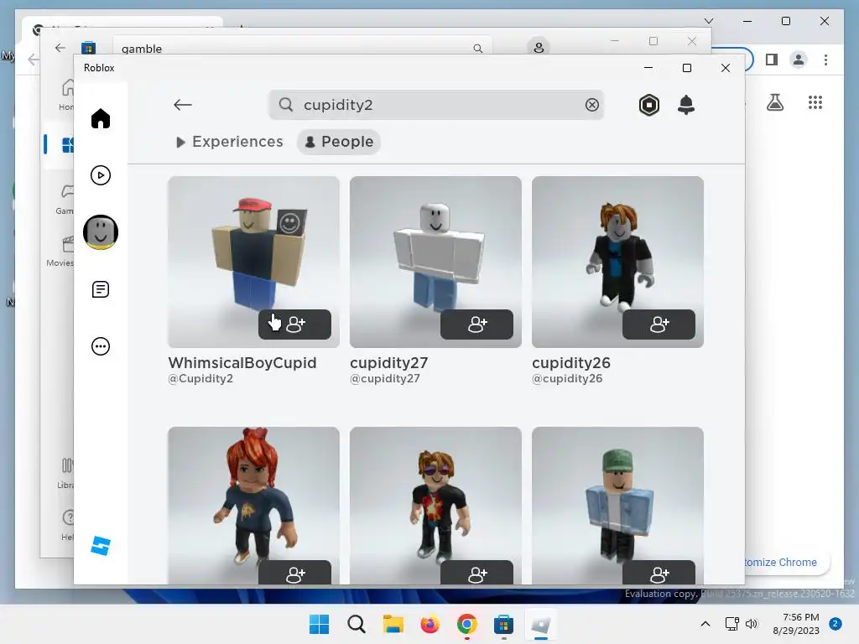
Task: Click the @cupidity27 username
Action: click(384, 378)
